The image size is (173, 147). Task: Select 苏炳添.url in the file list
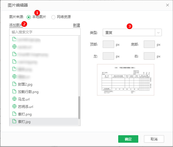[44, 107]
